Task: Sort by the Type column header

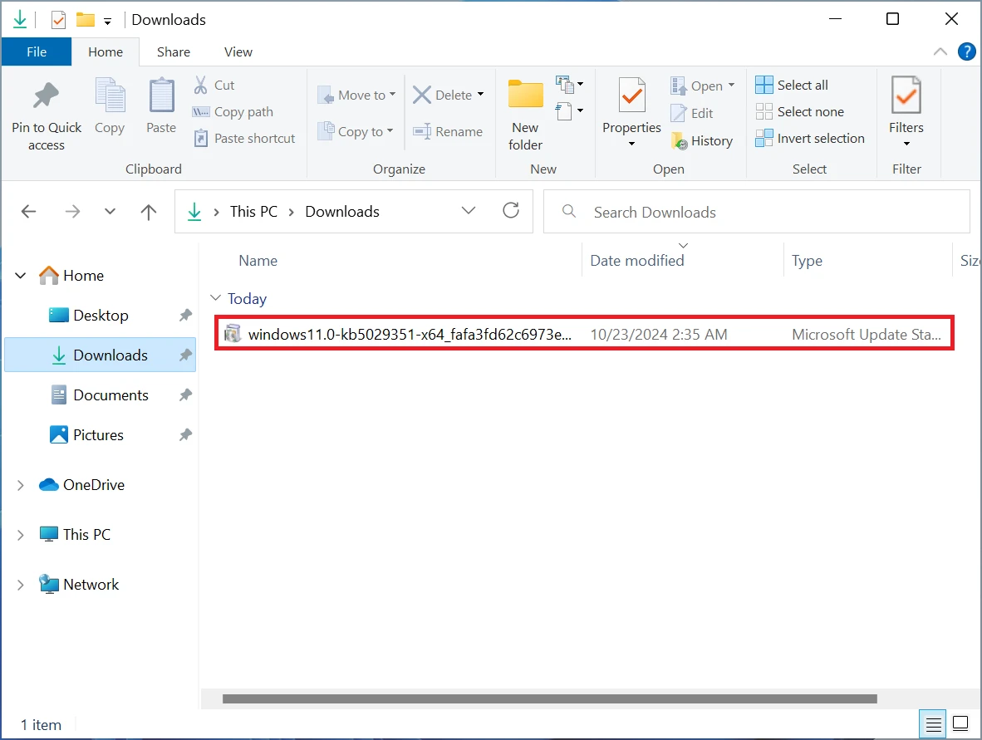Action: pos(807,261)
